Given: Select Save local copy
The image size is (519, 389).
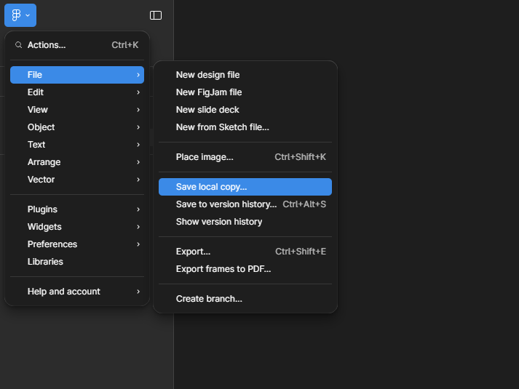Looking at the screenshot, I should (x=245, y=187).
